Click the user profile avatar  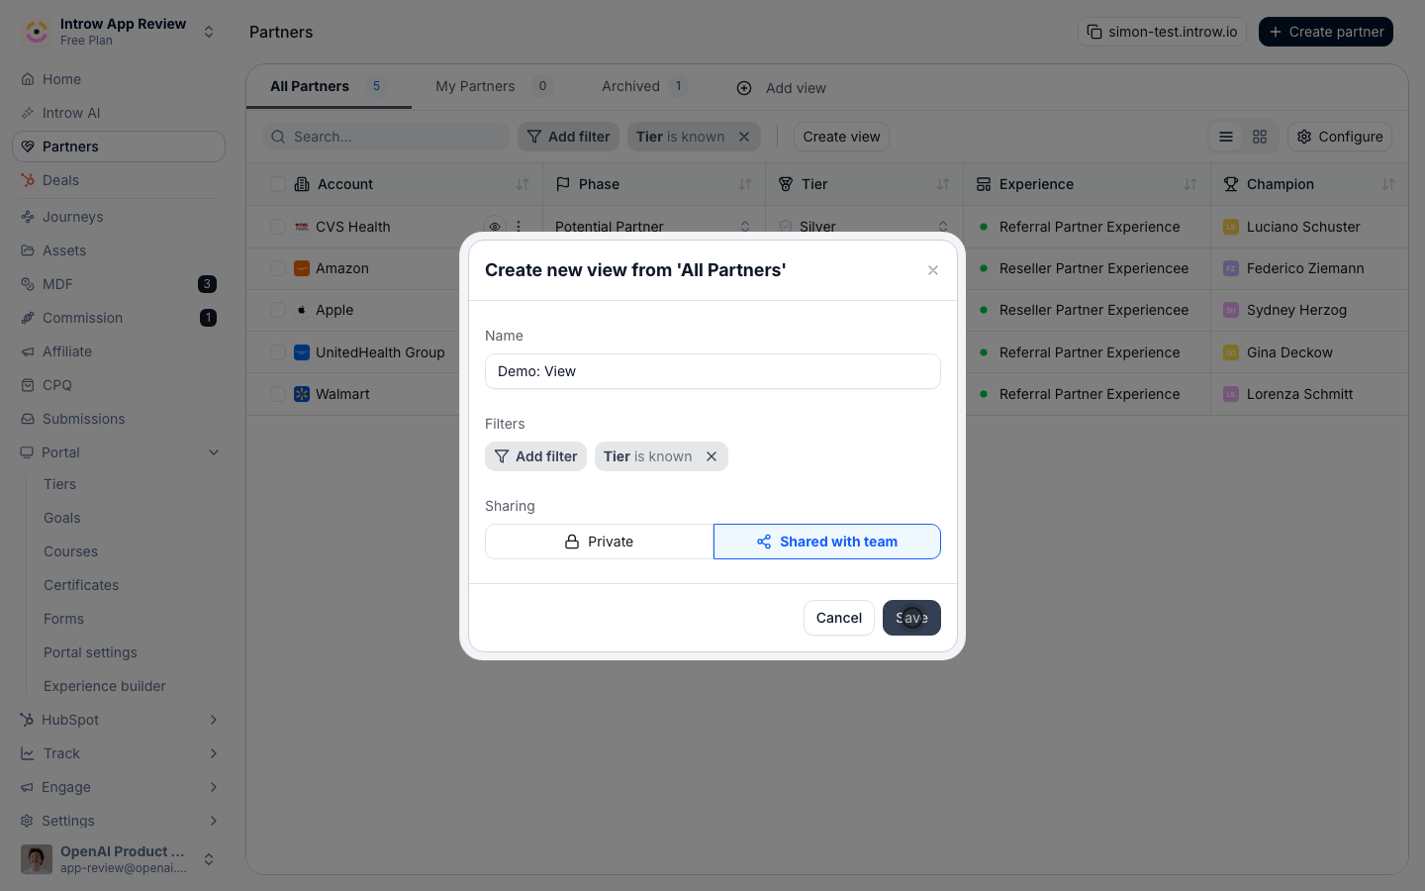[37, 859]
